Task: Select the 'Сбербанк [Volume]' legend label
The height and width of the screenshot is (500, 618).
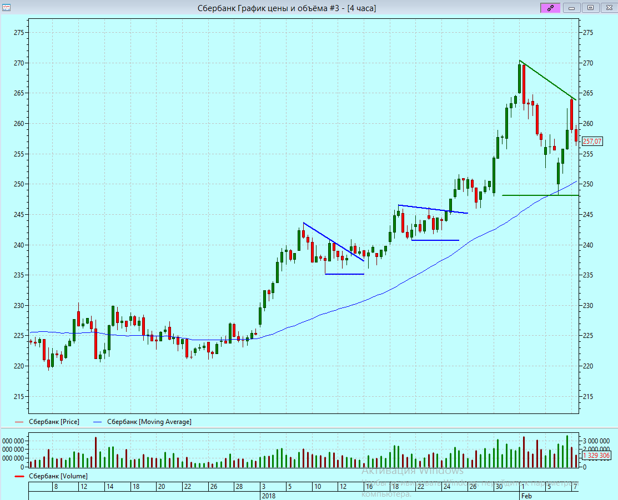Action: tap(58, 476)
